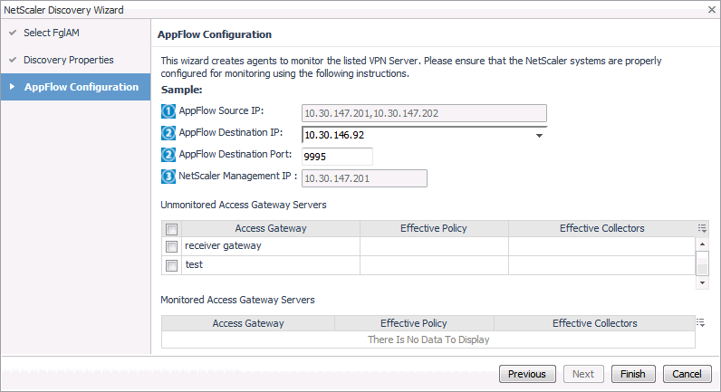The width and height of the screenshot is (721, 392).
Task: Sort by Access Gateway column in Monitored table
Action: (248, 323)
